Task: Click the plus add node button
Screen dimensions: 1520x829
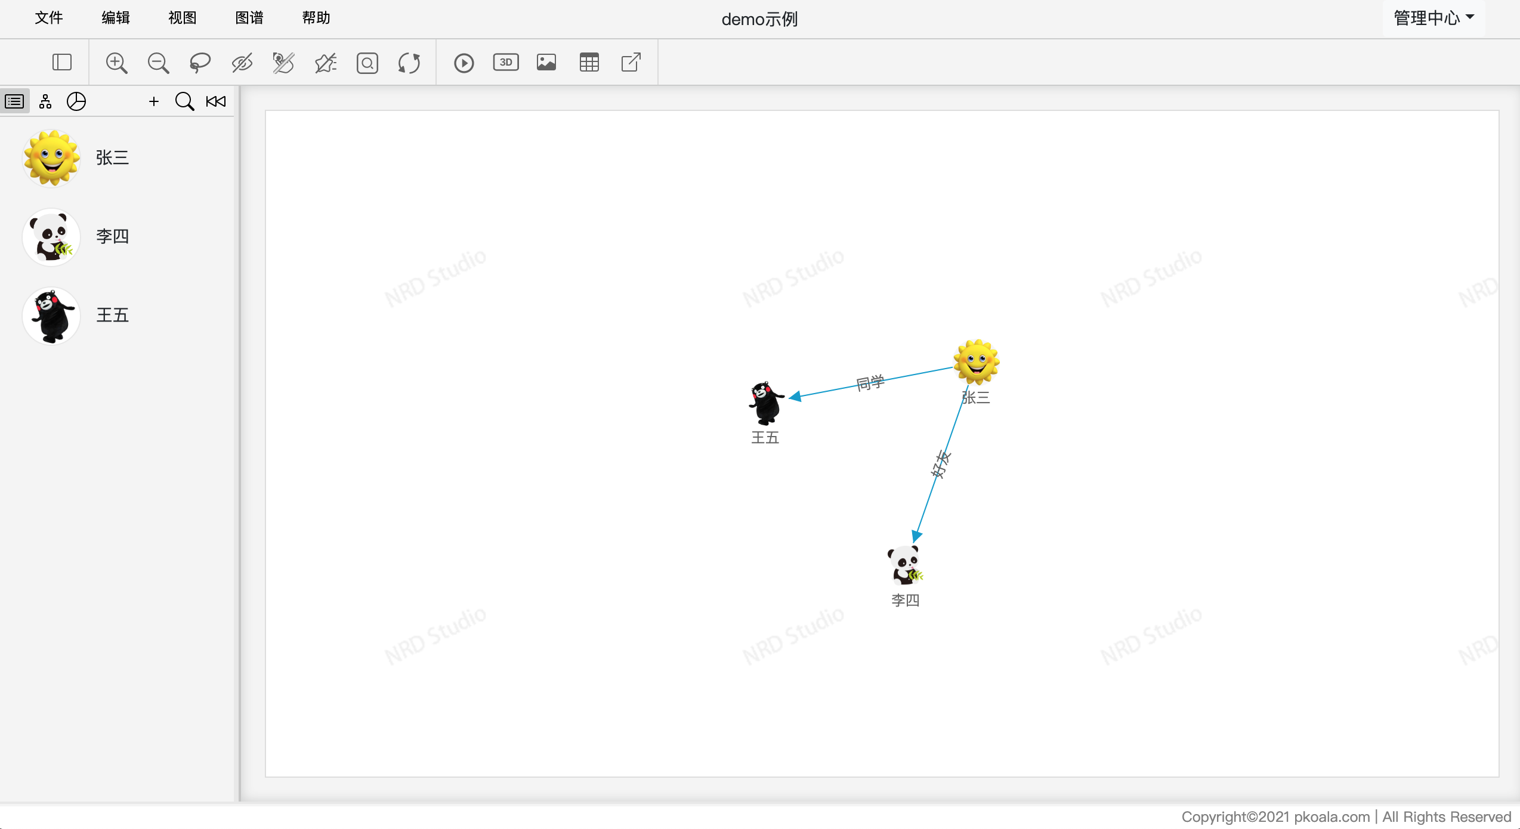Action: (x=154, y=102)
